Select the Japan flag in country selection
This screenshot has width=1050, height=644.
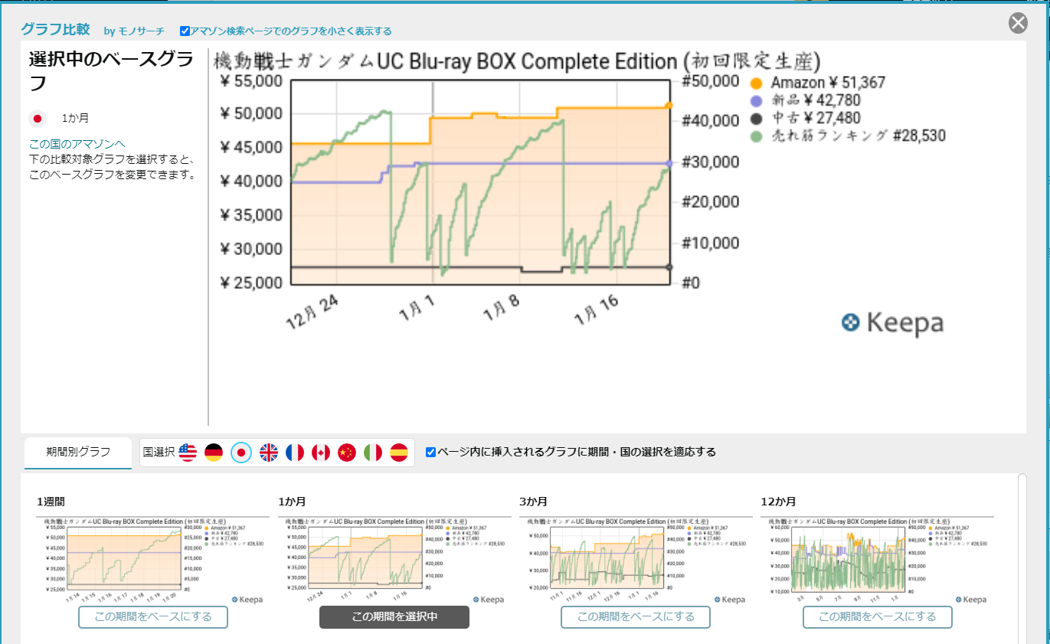coord(241,453)
